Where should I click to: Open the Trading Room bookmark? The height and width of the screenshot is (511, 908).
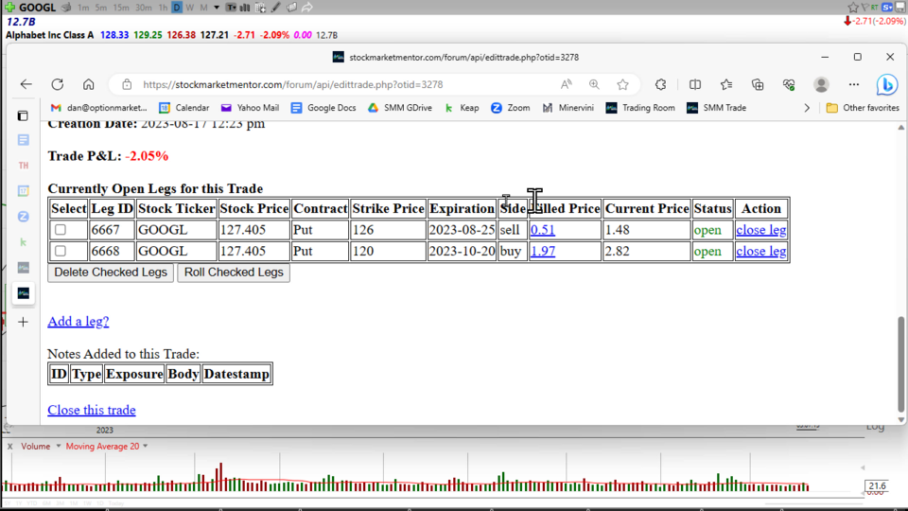(640, 108)
